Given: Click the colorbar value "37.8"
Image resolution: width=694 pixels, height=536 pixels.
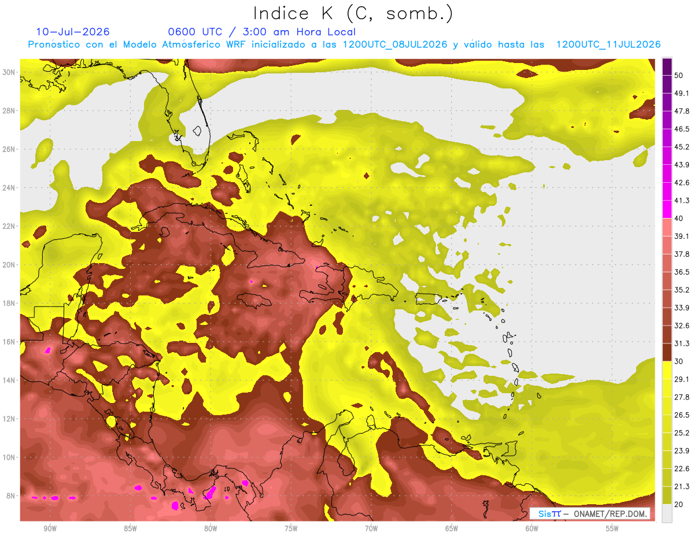Looking at the screenshot, I should coord(682,254).
